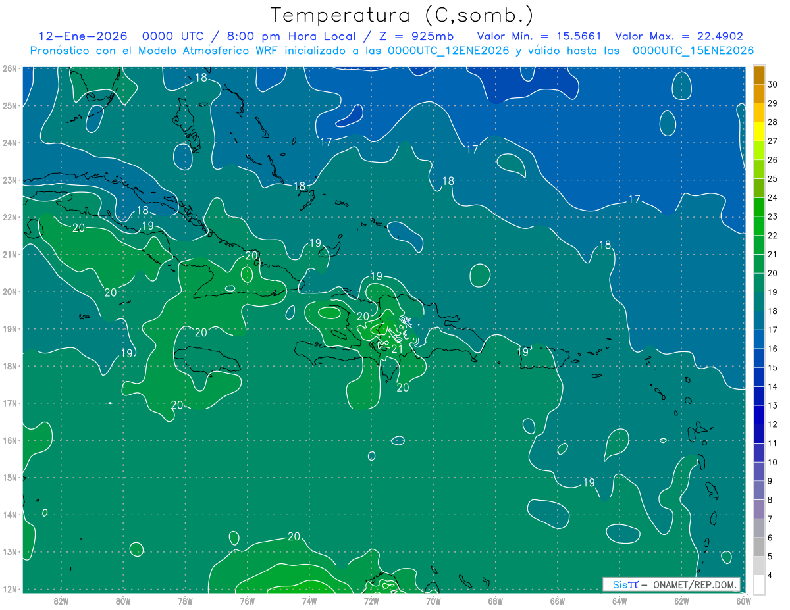The image size is (790, 610).
Task: Click longitude axis label "76W"
Action: 248,600
